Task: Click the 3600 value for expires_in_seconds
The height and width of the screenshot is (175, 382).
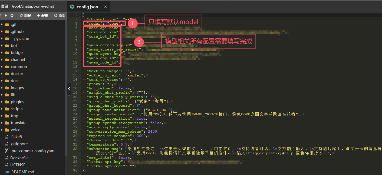Action: [x=141, y=136]
